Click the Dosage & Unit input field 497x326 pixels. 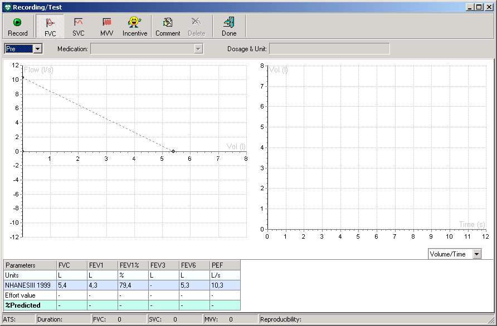[x=329, y=49]
